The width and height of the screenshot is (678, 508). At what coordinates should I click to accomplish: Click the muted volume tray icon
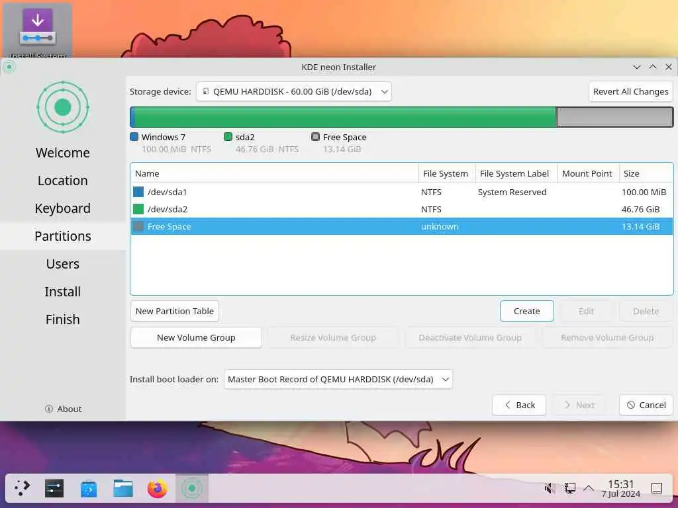[x=550, y=488]
